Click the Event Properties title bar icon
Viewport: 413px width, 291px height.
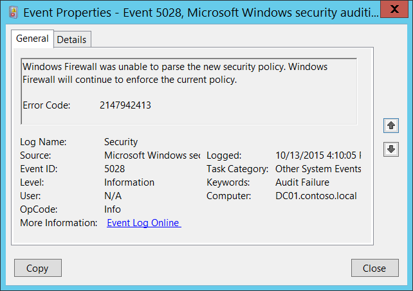click(x=12, y=12)
